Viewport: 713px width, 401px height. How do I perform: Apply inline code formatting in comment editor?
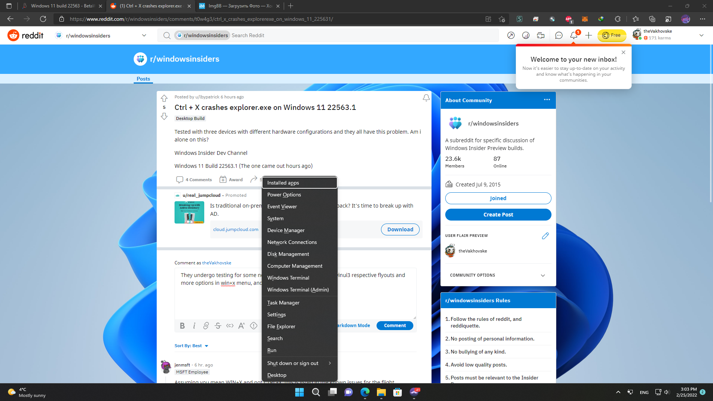(230, 326)
